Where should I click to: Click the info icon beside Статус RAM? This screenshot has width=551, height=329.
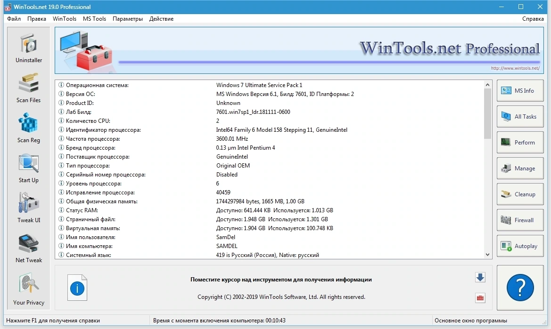pos(61,210)
